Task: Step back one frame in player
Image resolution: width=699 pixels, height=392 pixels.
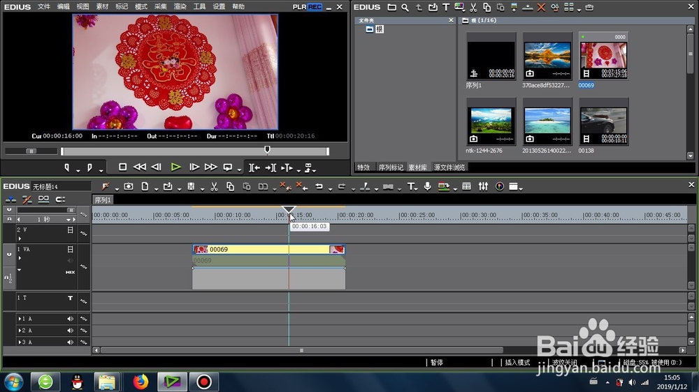Action: pos(156,167)
